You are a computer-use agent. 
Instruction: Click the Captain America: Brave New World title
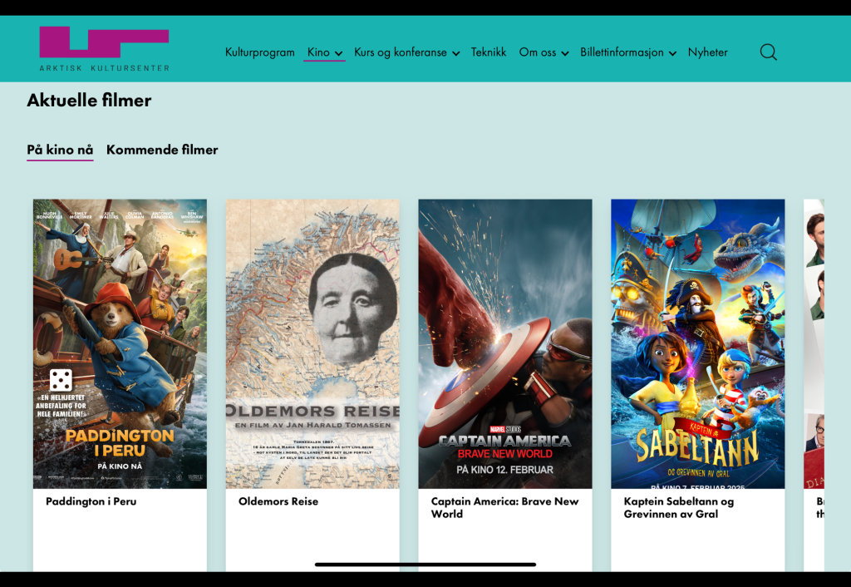(x=504, y=507)
